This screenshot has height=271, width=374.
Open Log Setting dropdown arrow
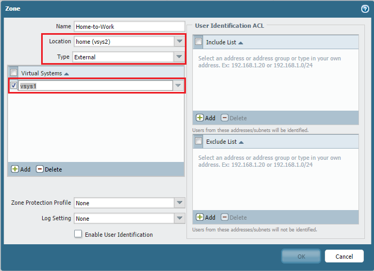[x=180, y=218]
